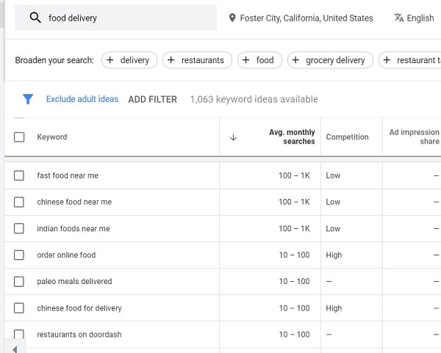Add grocery delivery to broaden search

click(330, 60)
